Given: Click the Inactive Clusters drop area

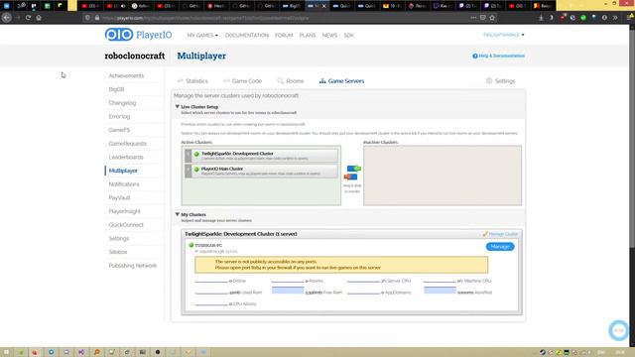Looking at the screenshot, I should point(443,176).
